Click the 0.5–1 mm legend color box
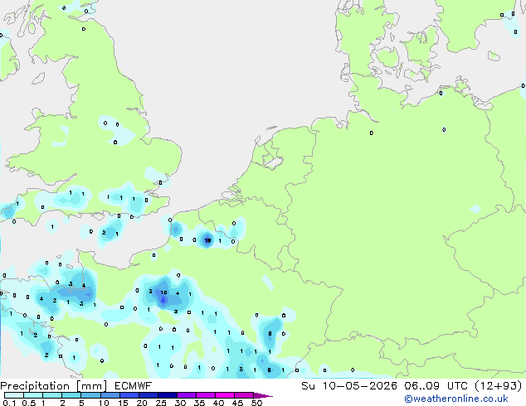 tap(33, 395)
